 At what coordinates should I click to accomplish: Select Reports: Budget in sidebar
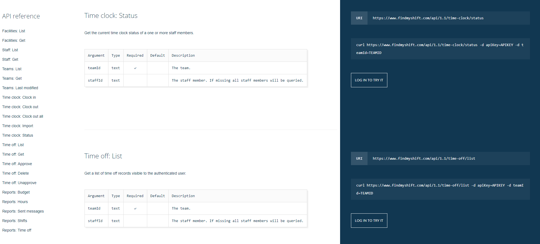click(x=16, y=192)
